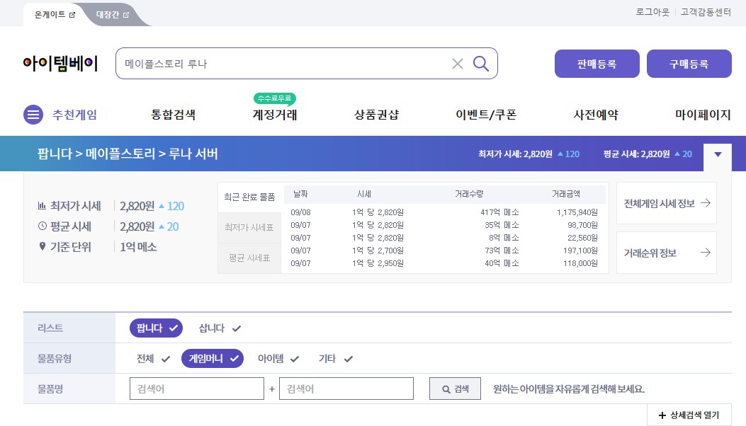This screenshot has width=746, height=426.
Task: Open the 최근 완료 물품 tab
Action: tap(249, 197)
